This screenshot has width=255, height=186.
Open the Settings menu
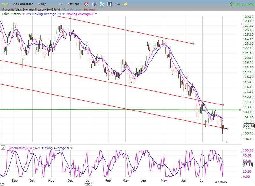[x=73, y=4]
